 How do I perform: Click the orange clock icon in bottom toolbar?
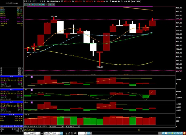click(x=166, y=133)
